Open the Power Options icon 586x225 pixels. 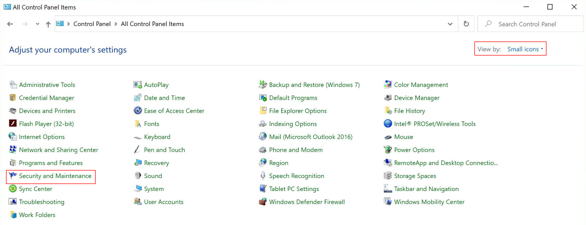387,150
